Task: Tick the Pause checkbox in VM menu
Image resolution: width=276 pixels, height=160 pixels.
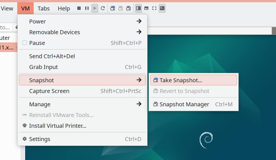Action: (x=25, y=43)
